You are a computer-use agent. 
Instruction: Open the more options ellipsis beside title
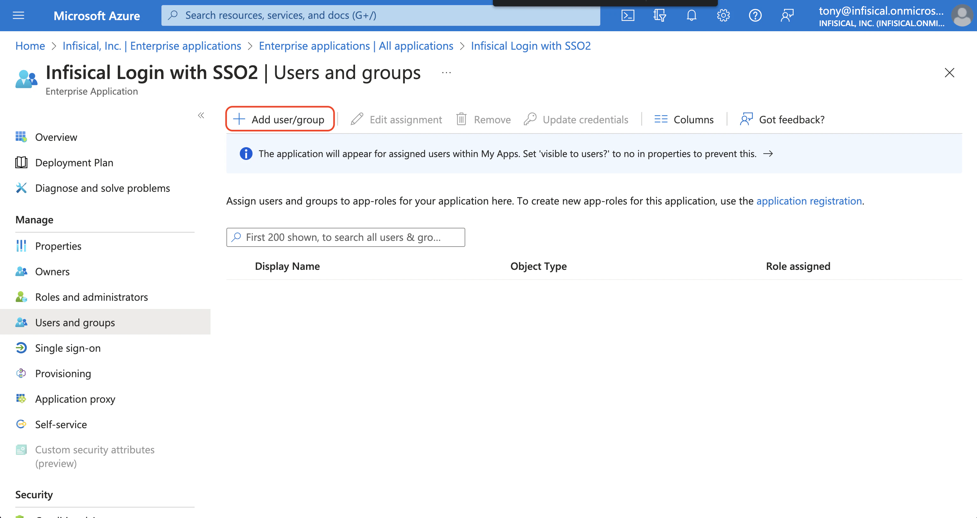point(446,73)
